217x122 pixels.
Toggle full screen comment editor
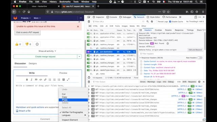[x=68, y=80]
